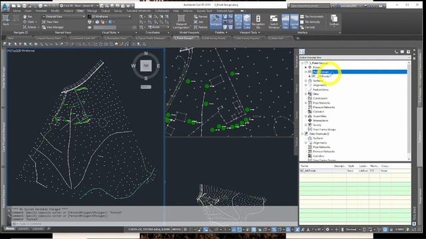Toggle the UCS Icon display

(x=238, y=22)
